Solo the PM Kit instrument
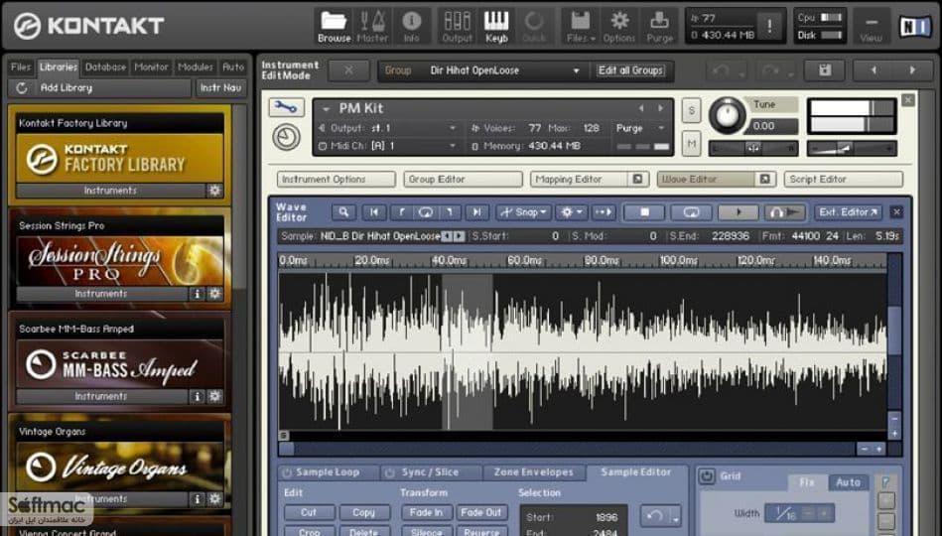Viewport: 942px width, 536px height. pyautogui.click(x=692, y=110)
